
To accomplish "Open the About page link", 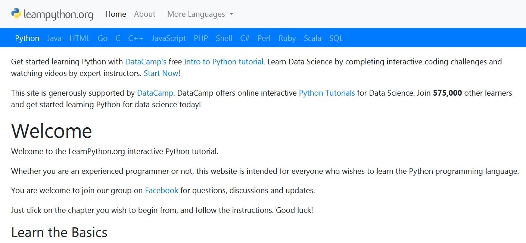I will point(144,14).
